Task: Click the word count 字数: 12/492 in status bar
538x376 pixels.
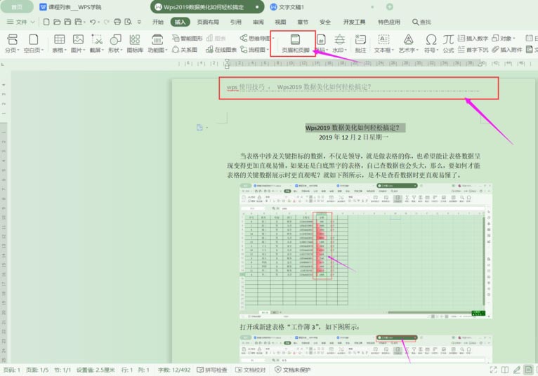Action: point(174,370)
